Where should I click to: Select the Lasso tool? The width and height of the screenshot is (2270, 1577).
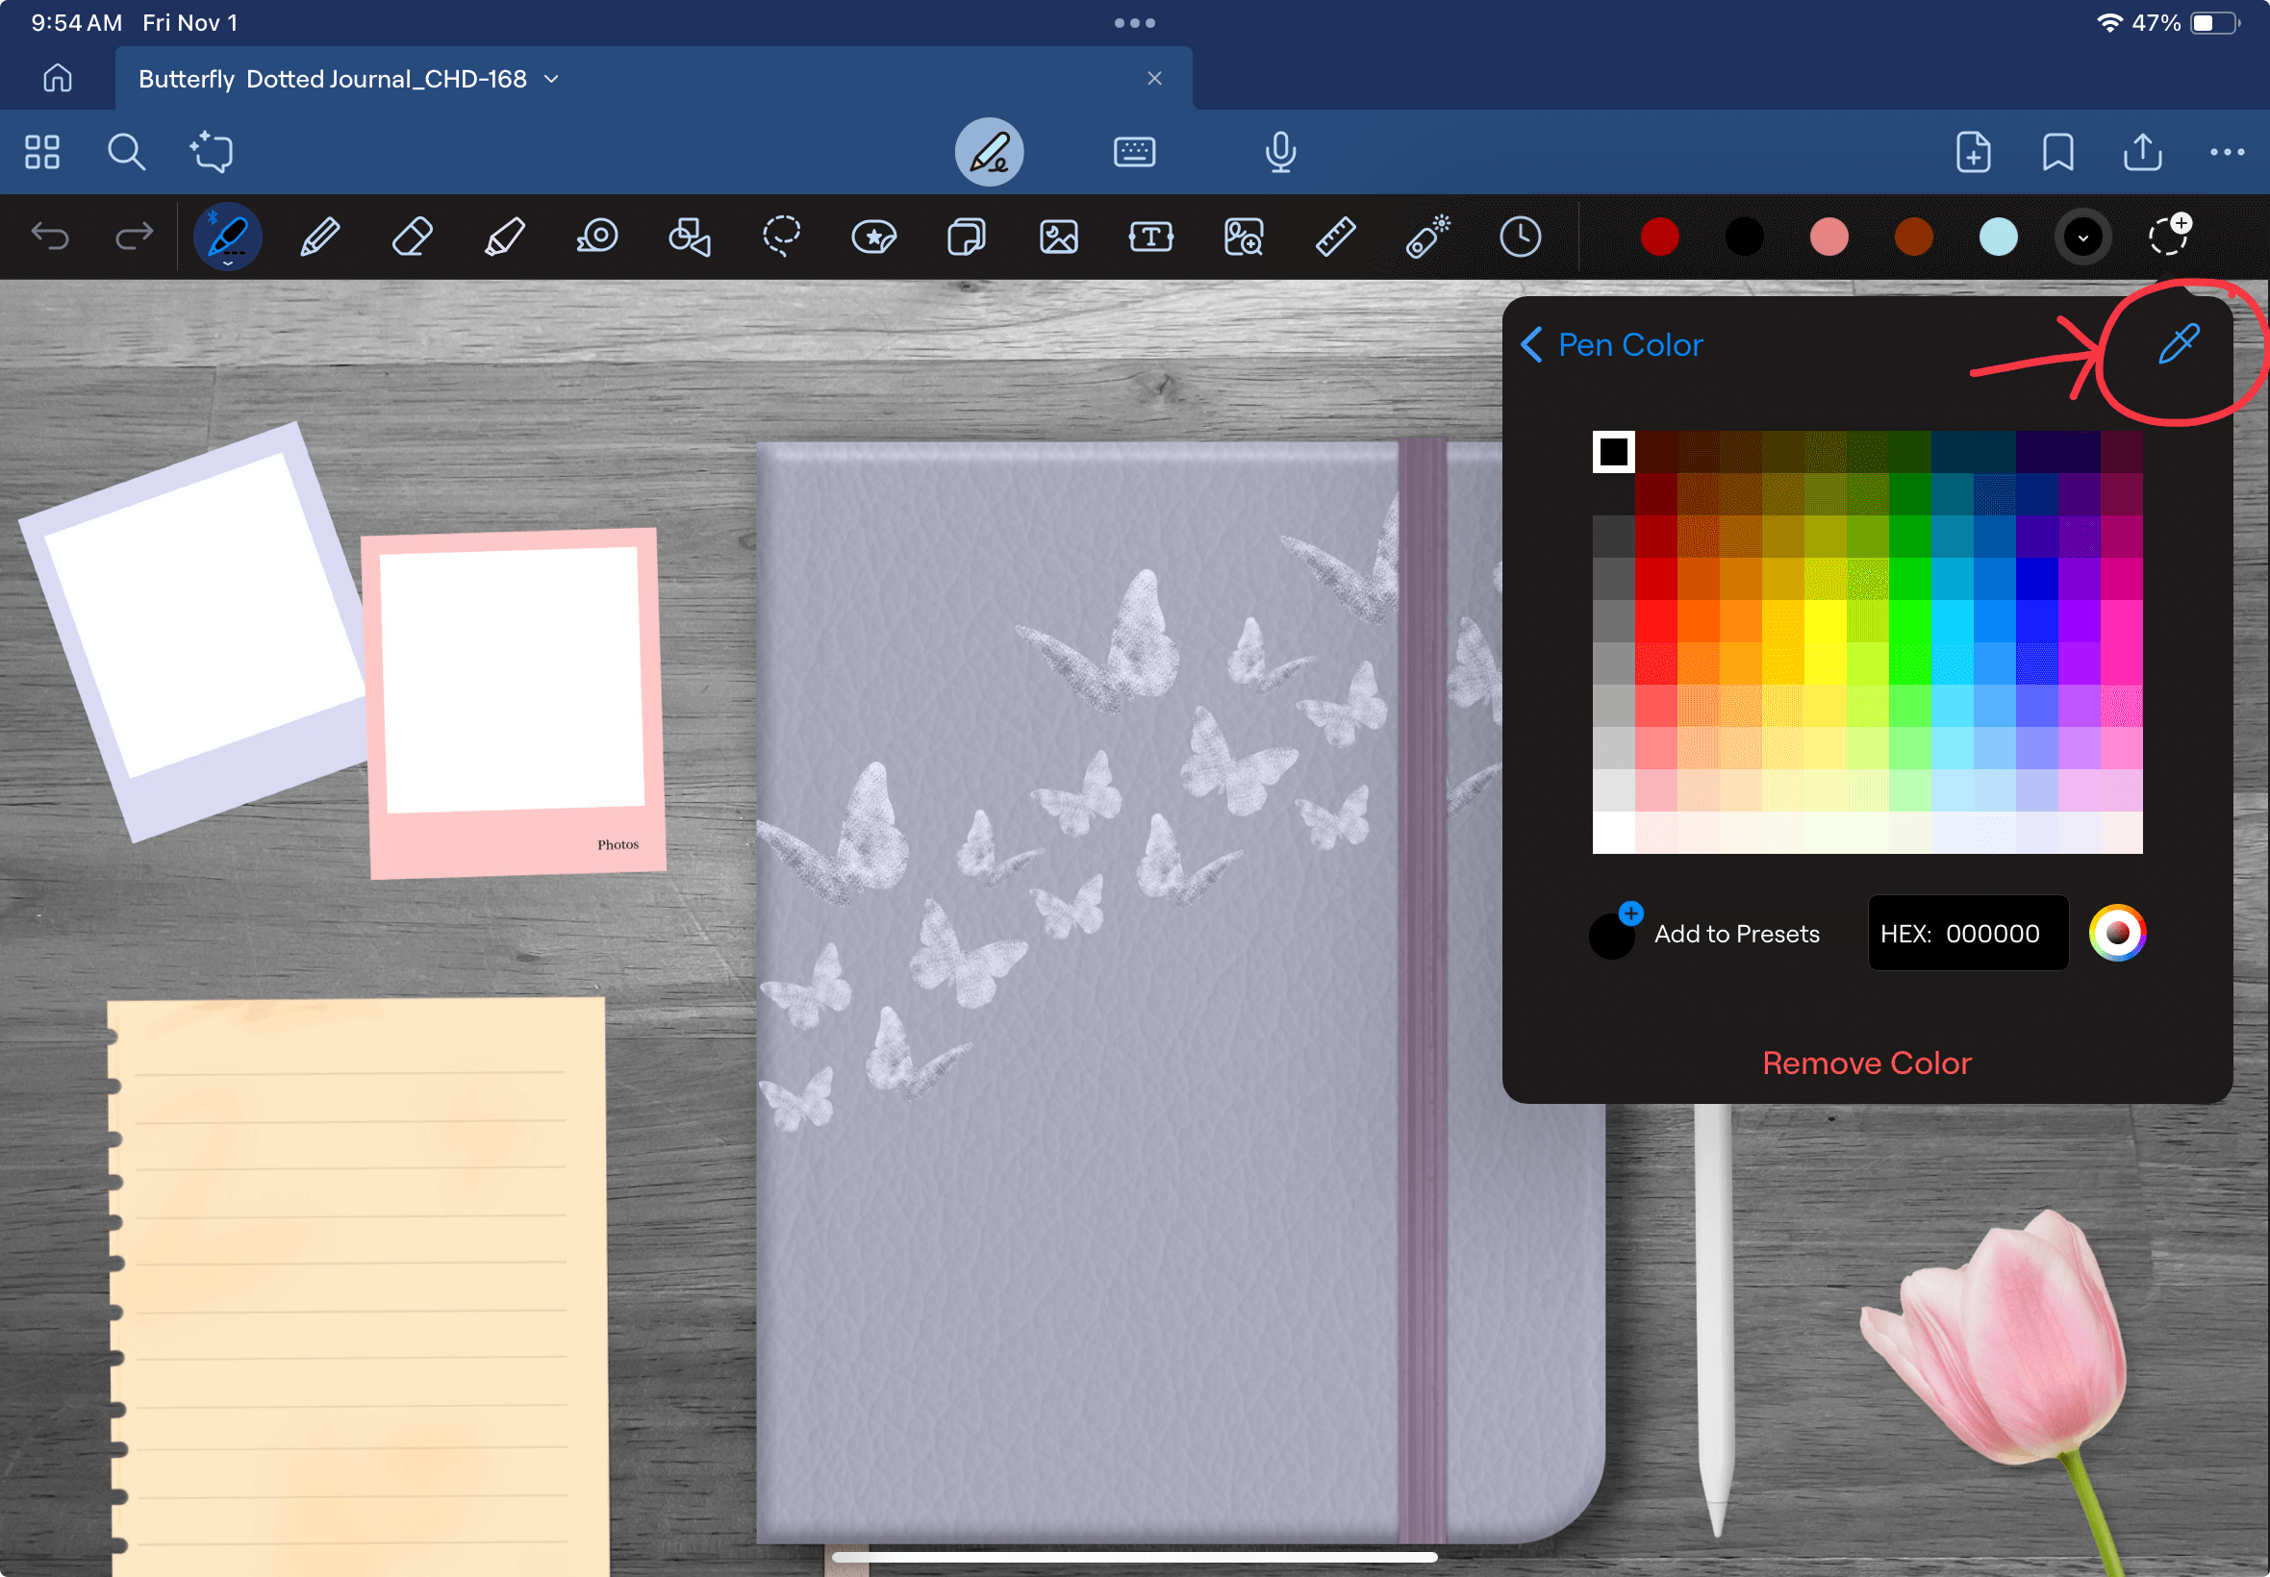coord(781,238)
